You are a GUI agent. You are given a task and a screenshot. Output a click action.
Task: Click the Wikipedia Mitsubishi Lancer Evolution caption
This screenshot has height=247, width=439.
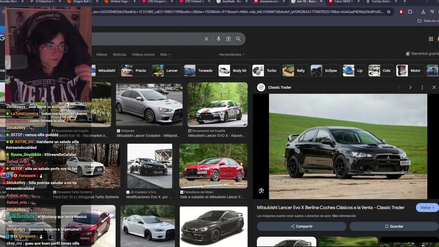pyautogui.click(x=148, y=136)
